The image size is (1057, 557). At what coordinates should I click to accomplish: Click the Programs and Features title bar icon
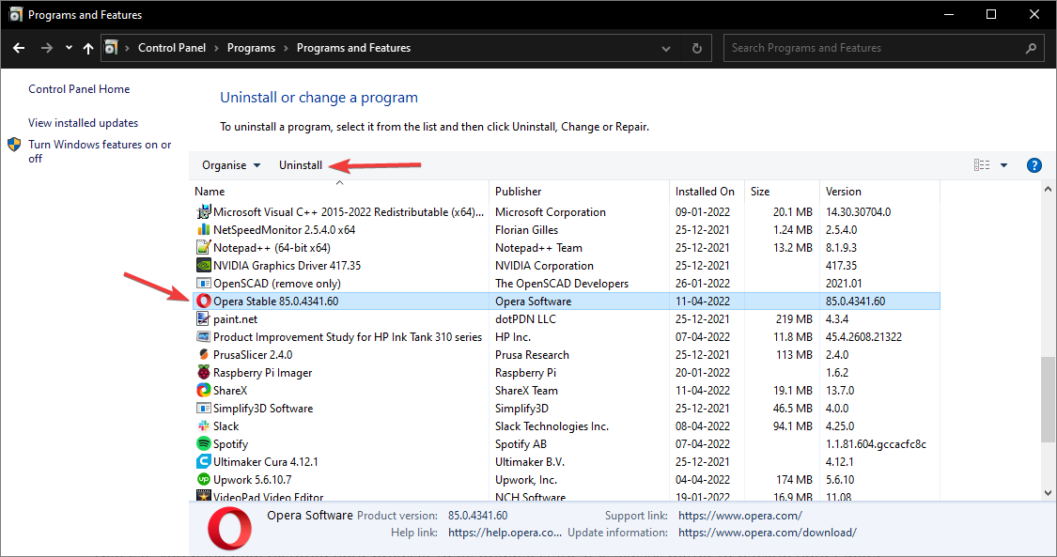16,14
